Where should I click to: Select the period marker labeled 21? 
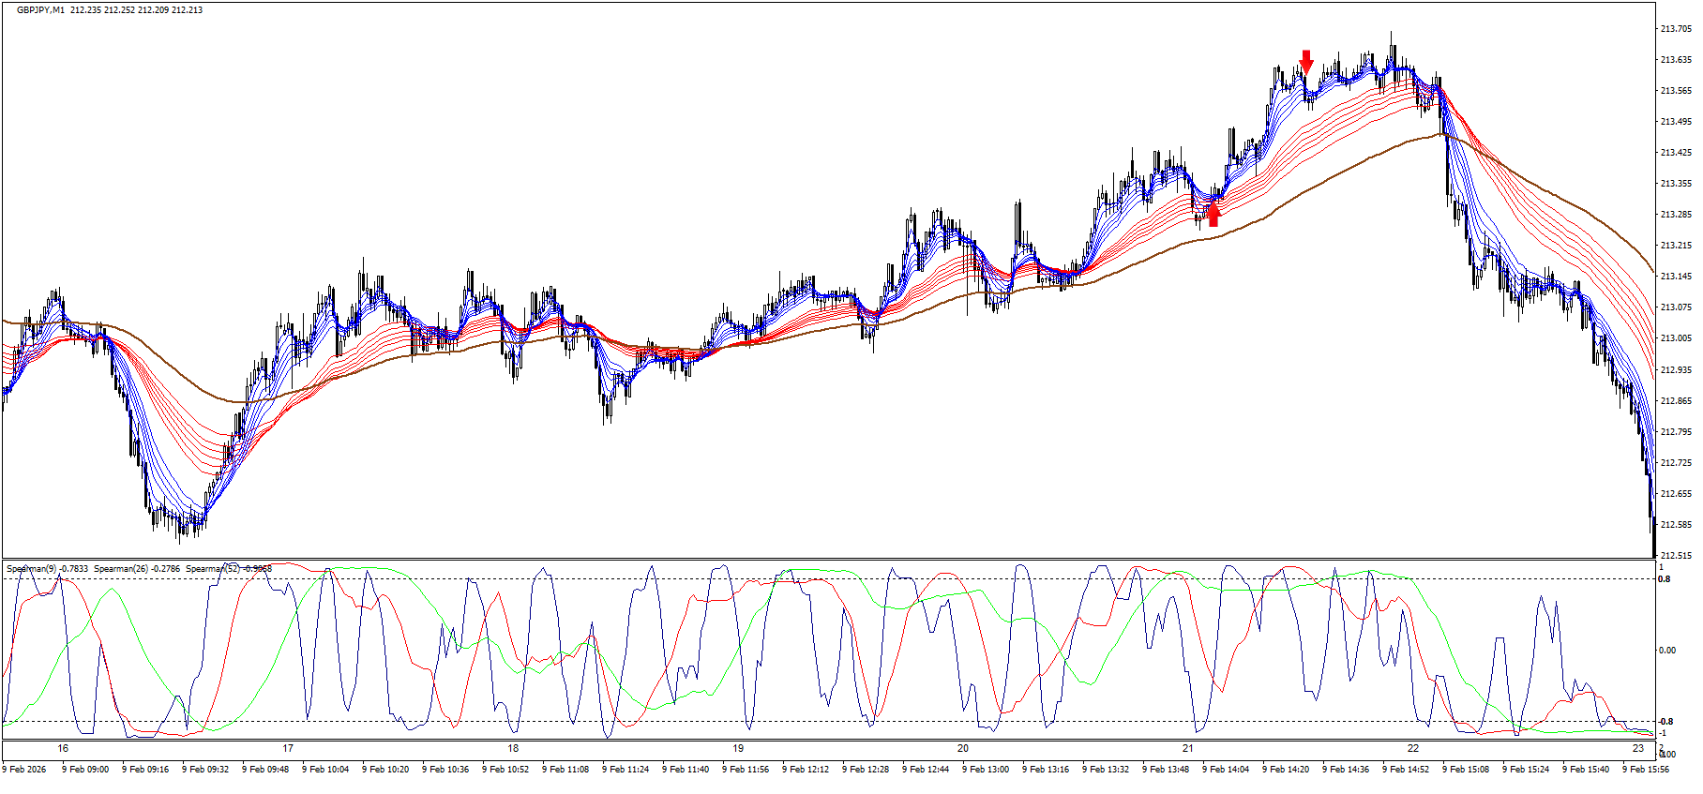tap(1188, 748)
